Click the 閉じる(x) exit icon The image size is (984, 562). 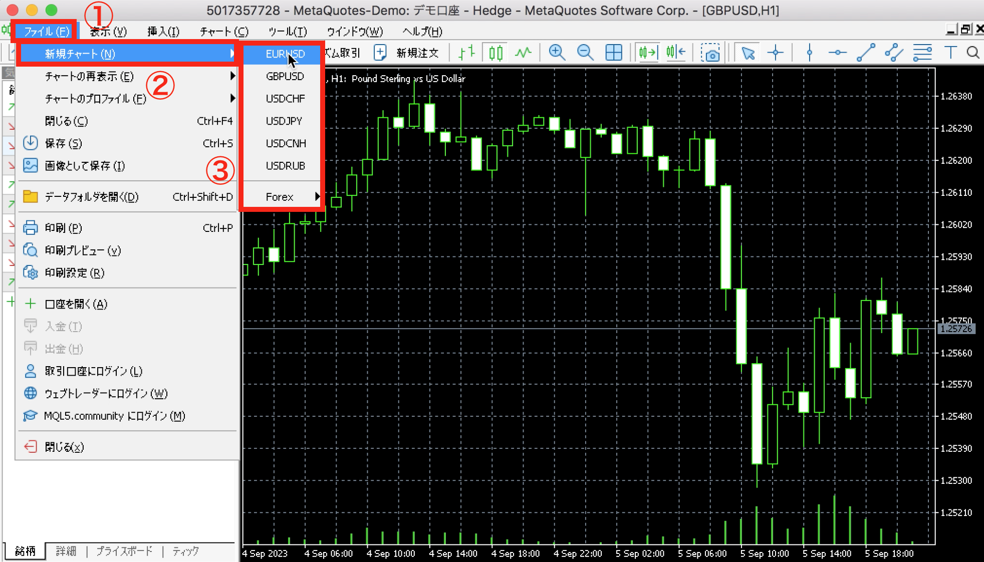click(31, 446)
